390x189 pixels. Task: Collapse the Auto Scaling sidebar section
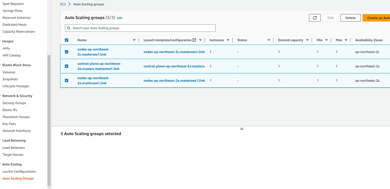pyautogui.click(x=1, y=164)
